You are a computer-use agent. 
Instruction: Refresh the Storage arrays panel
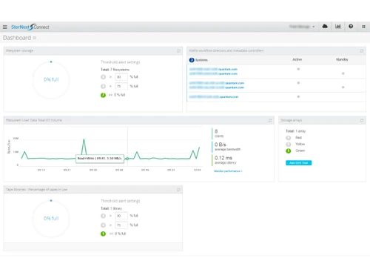[362, 120]
